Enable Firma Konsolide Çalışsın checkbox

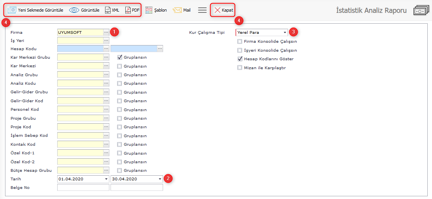[240, 41]
